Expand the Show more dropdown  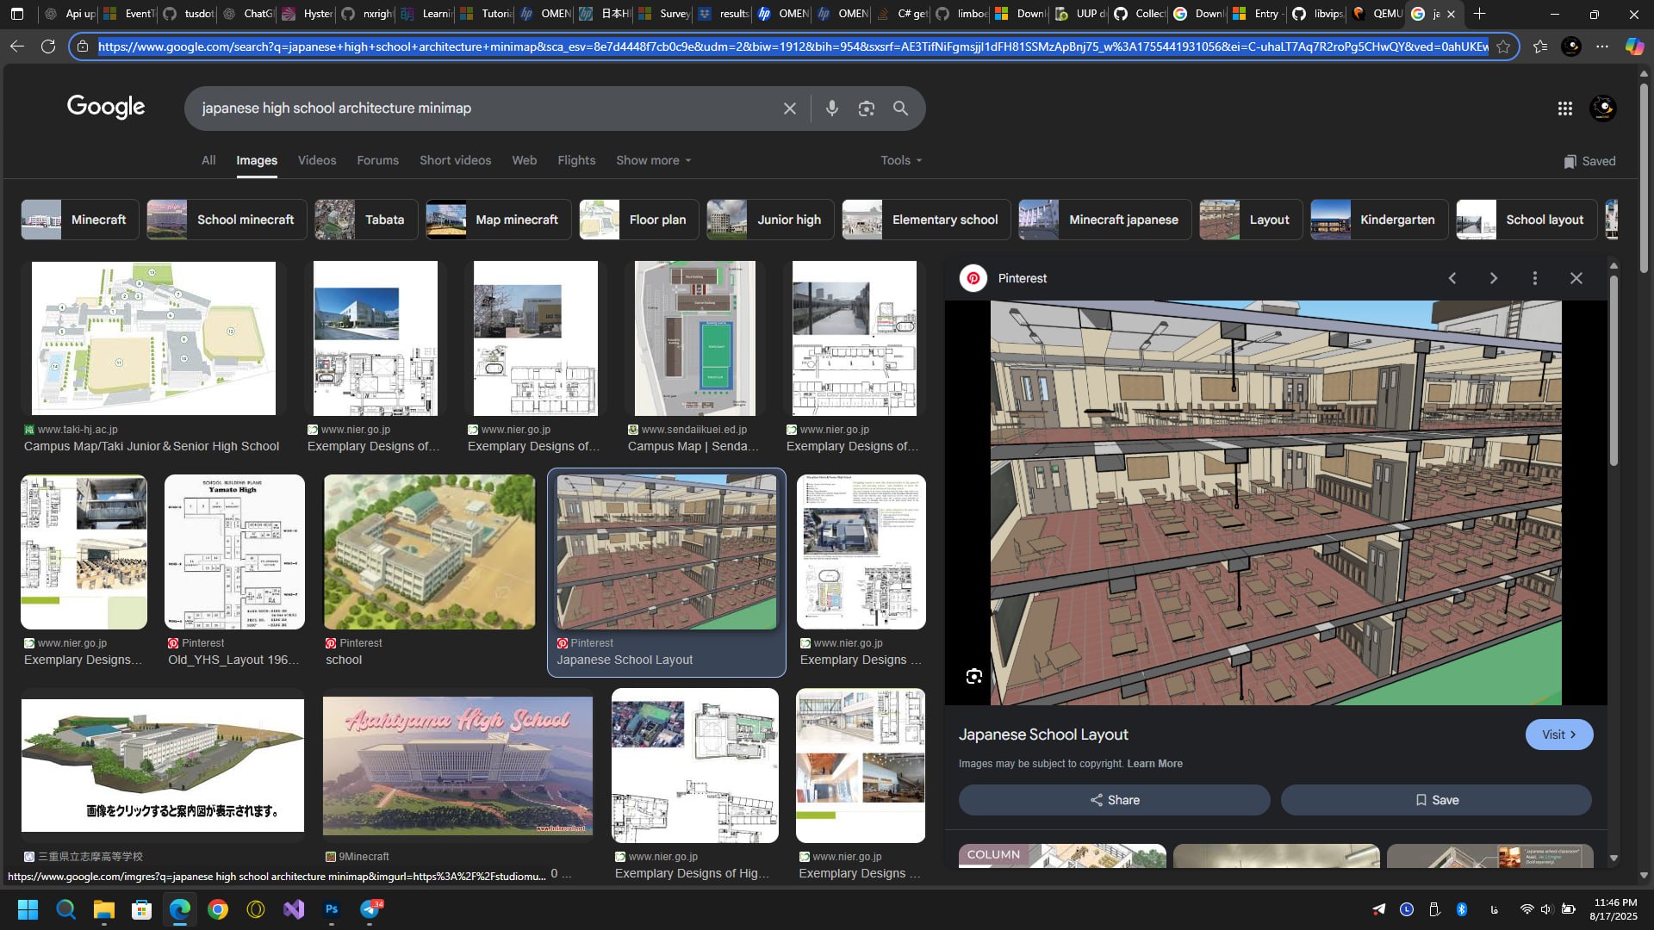[x=653, y=160]
